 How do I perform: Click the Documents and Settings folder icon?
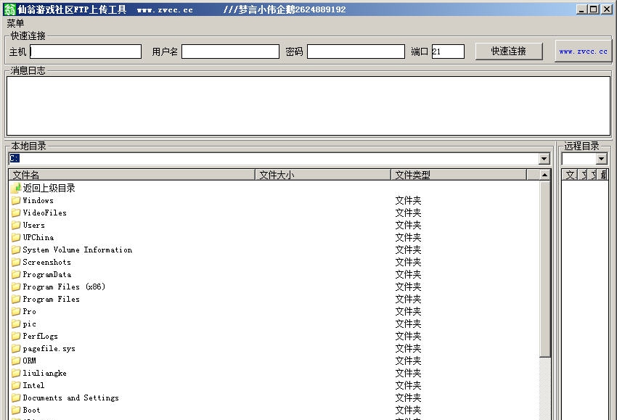[16, 398]
